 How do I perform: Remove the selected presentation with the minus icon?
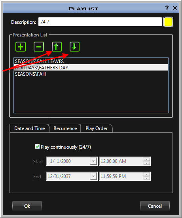point(39,47)
